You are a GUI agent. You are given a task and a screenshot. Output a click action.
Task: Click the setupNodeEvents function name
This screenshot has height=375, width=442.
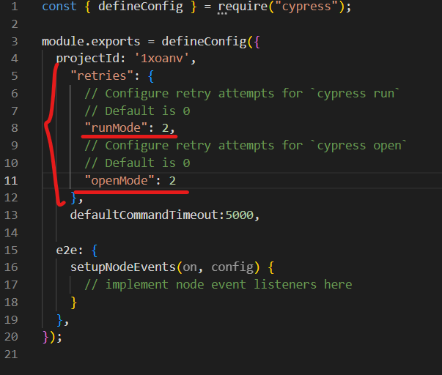(123, 267)
